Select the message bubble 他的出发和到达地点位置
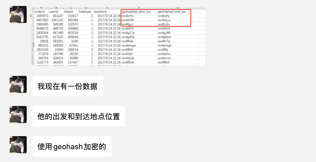Screen dimensions: 316x162 pyautogui.click(x=79, y=116)
